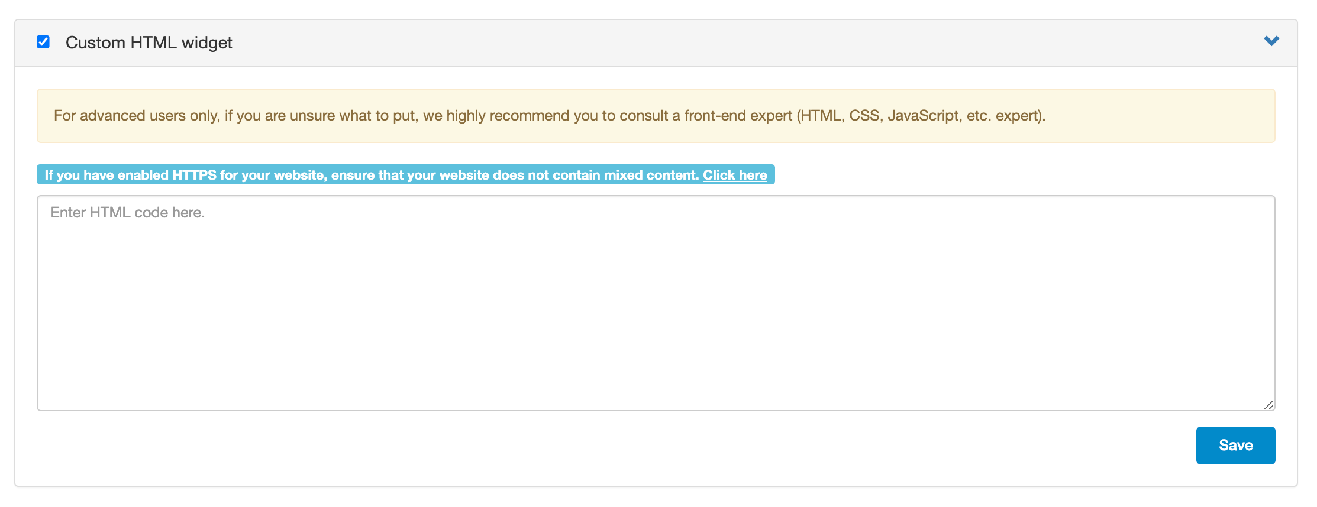Click the word HTTPS in blue banner
This screenshot has width=1317, height=507.
pos(194,175)
